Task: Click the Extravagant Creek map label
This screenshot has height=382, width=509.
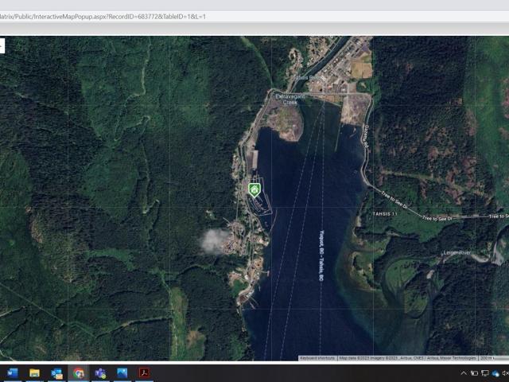Action: [286, 100]
